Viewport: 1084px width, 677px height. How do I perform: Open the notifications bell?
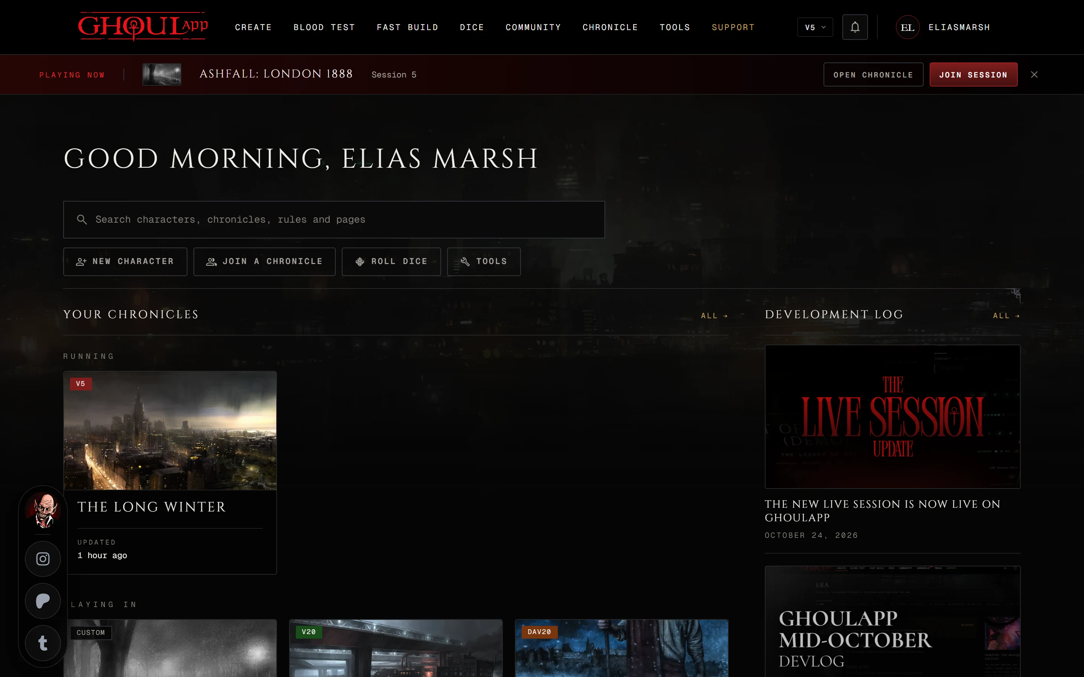pyautogui.click(x=855, y=27)
